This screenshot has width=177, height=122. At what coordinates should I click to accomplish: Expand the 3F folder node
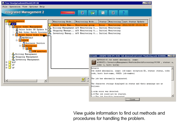(x=7, y=68)
